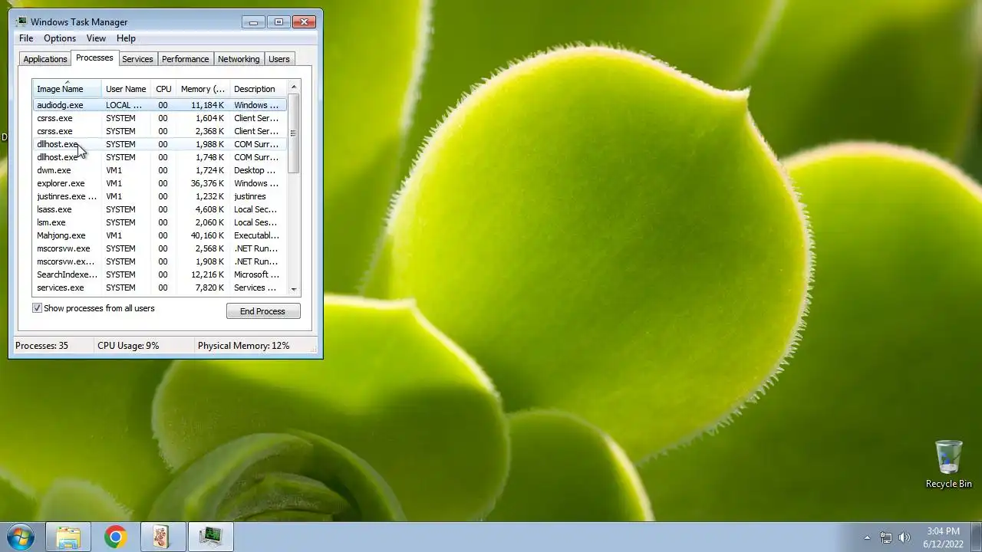Click the process list scrollbar thumb

pos(294,133)
